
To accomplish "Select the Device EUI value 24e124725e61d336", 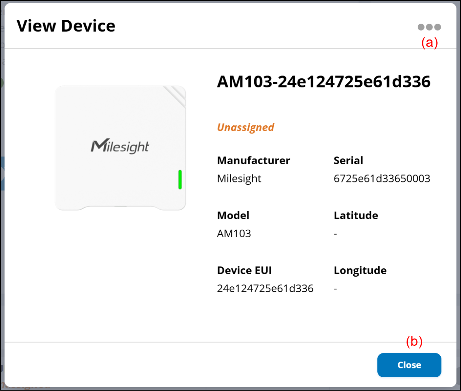I will (265, 288).
